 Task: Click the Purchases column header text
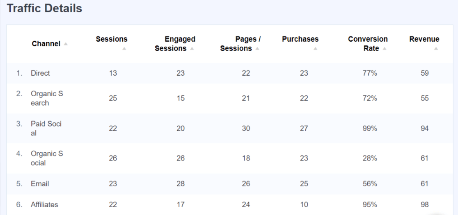(300, 39)
